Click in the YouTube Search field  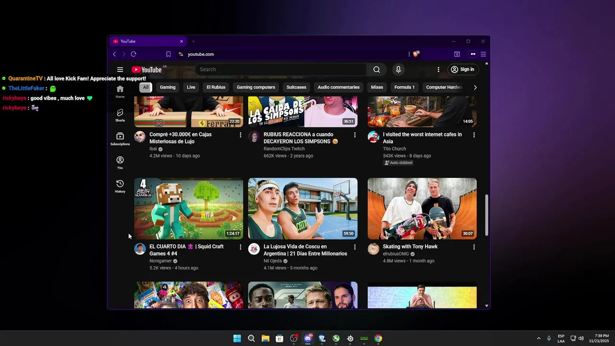[x=281, y=70]
